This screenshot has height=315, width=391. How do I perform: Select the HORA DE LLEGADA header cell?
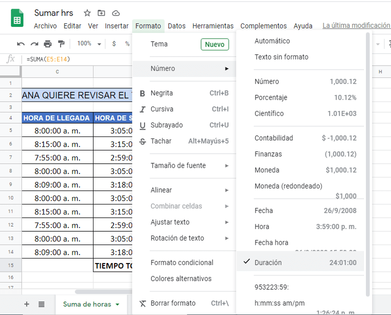(57, 118)
